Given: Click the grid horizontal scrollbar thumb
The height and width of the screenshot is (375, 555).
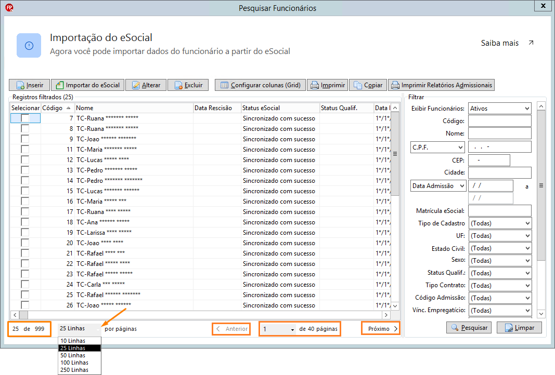Looking at the screenshot, I should [24, 315].
